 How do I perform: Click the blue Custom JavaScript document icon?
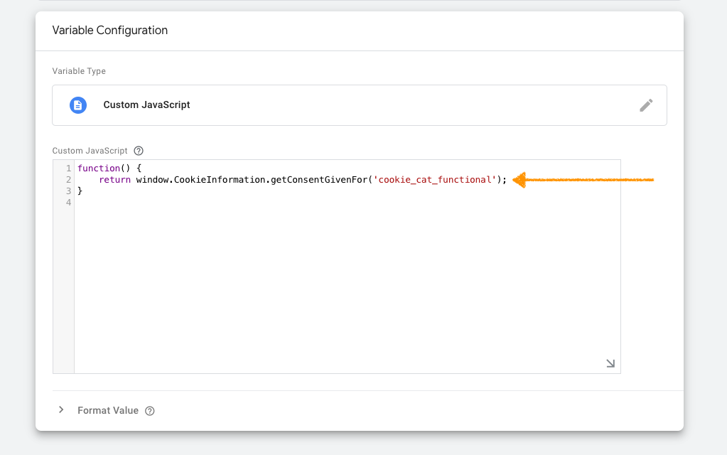pos(77,105)
